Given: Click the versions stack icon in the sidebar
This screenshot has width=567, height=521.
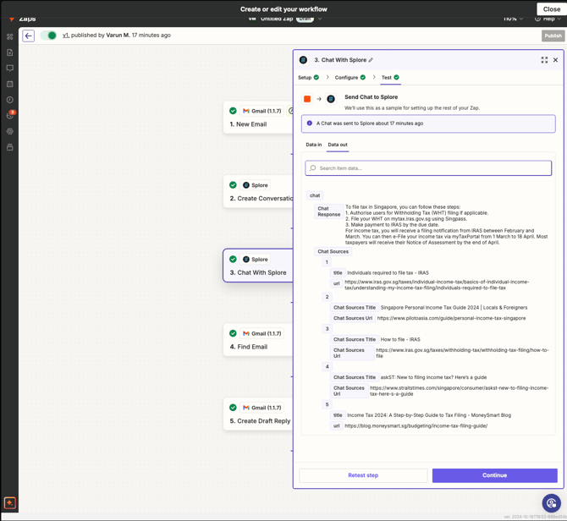Looking at the screenshot, I should click(10, 147).
